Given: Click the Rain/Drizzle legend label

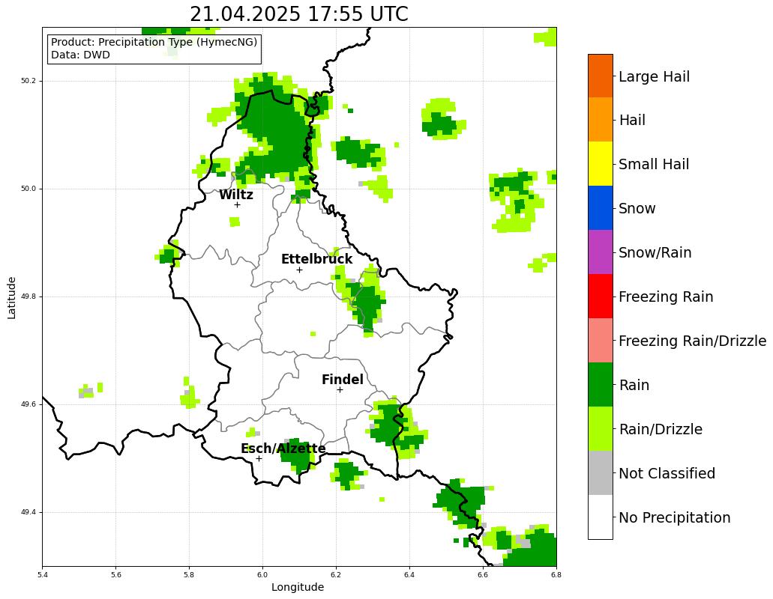Looking at the screenshot, I should 661,429.
